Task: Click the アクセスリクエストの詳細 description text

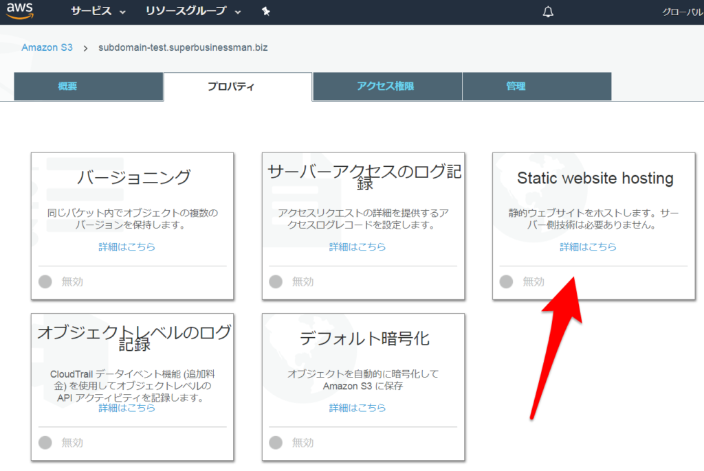Action: pyautogui.click(x=363, y=218)
